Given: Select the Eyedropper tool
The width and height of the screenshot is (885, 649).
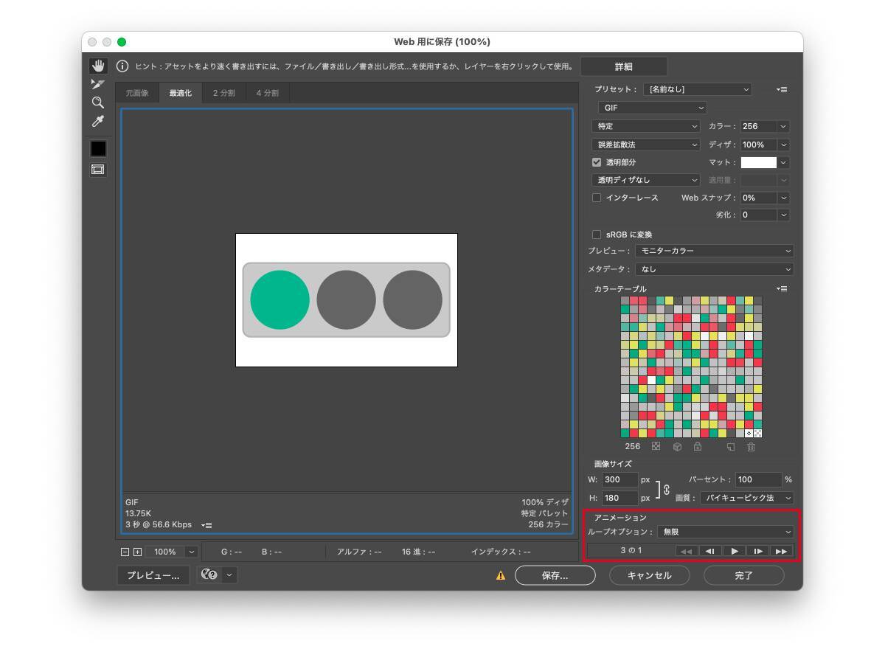Looking at the screenshot, I should (98, 122).
